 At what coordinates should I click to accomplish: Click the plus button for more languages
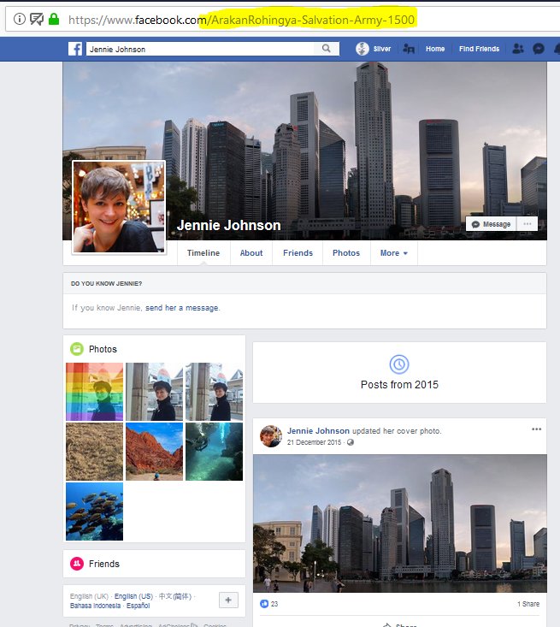(x=228, y=600)
